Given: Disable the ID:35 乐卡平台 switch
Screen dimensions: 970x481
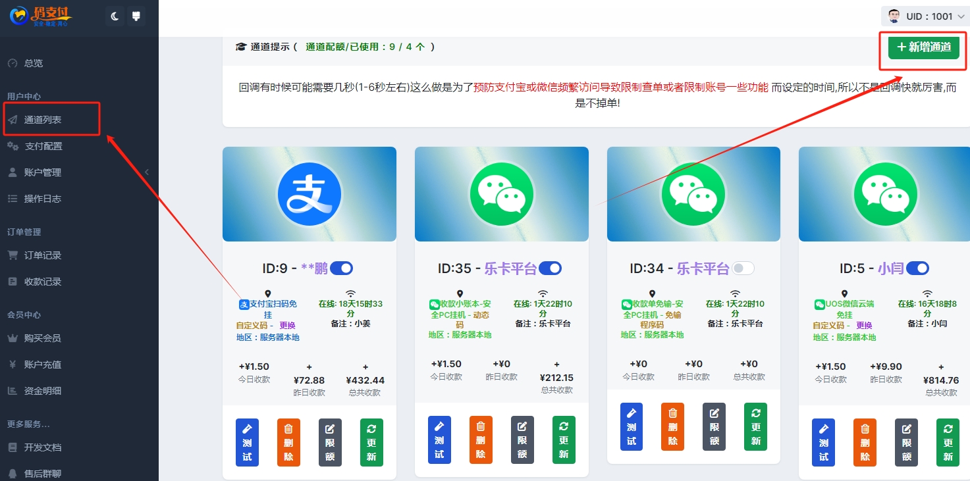Looking at the screenshot, I should pyautogui.click(x=550, y=268).
